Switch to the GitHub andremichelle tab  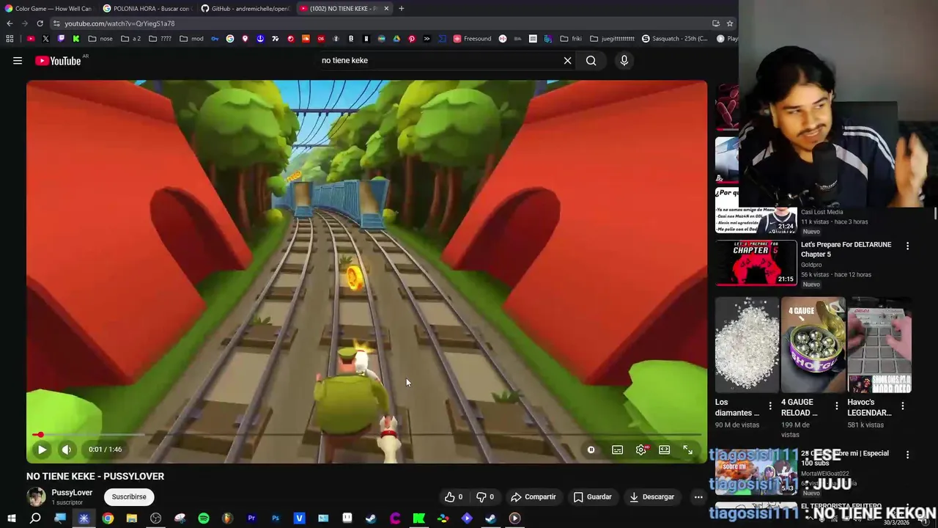(x=245, y=9)
